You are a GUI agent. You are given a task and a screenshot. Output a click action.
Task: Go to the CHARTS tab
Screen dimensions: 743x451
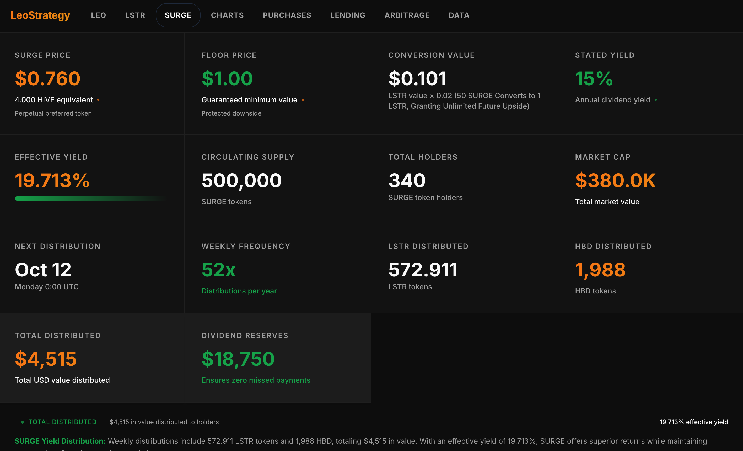point(227,15)
